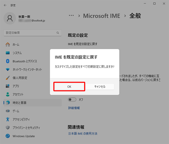Open the user profile avatar
The width and height of the screenshot is (169, 144).
[10, 18]
